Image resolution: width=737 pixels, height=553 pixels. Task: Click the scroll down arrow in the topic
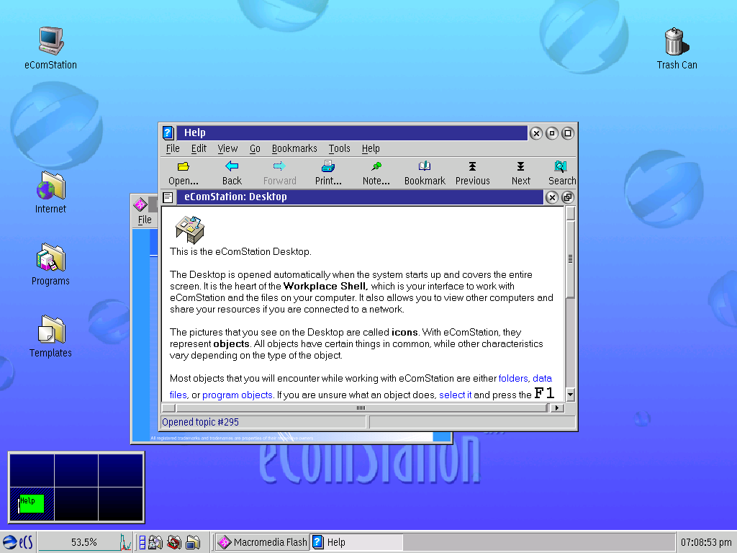coord(570,395)
